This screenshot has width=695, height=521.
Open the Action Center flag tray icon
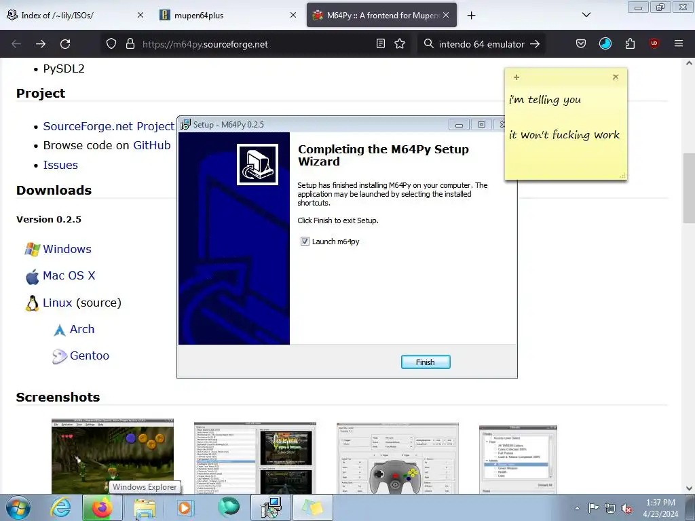click(593, 508)
